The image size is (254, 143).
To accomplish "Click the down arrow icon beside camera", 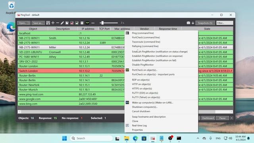I will [x=193, y=23].
